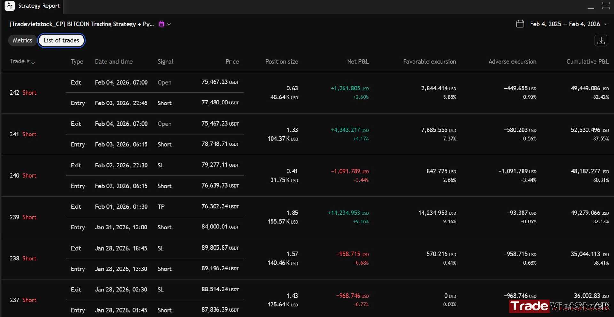Screen dimensions: 614x317
Task: Click exit price 88,514.34 USDT
Action: (x=220, y=289)
